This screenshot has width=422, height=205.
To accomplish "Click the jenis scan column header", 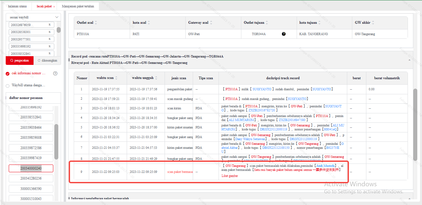I will click(x=179, y=78).
